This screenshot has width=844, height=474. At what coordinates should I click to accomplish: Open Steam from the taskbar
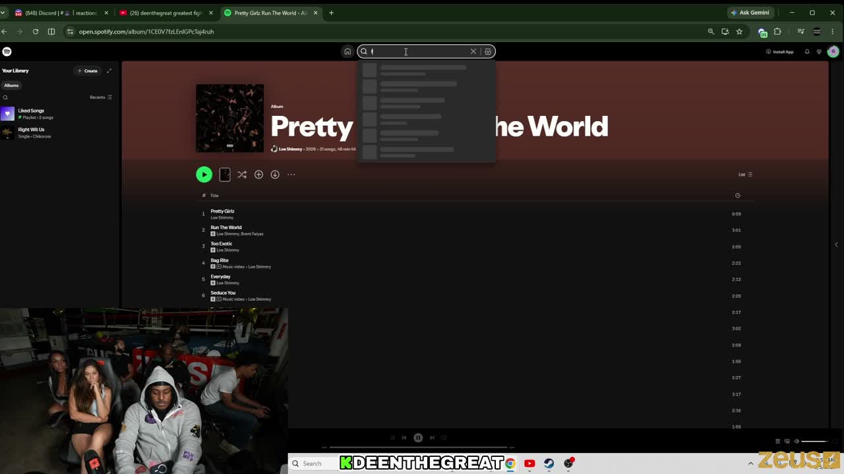(x=549, y=463)
